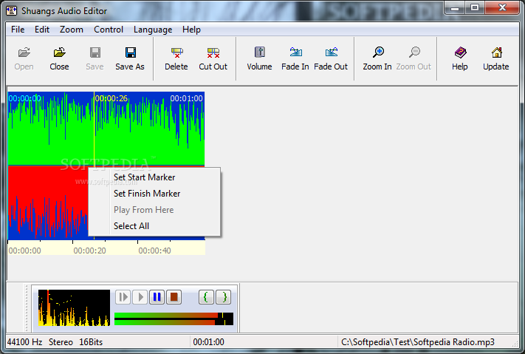Open the File menu
The width and height of the screenshot is (525, 354).
(x=18, y=30)
